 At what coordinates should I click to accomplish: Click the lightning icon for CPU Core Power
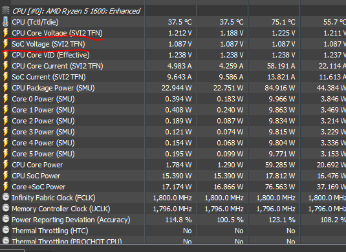(x=6, y=165)
